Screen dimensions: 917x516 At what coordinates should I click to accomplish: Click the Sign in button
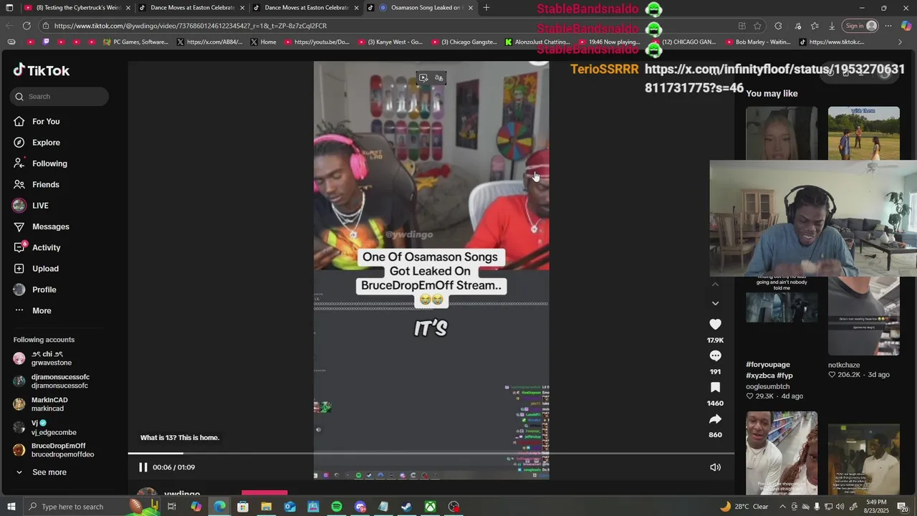(860, 26)
